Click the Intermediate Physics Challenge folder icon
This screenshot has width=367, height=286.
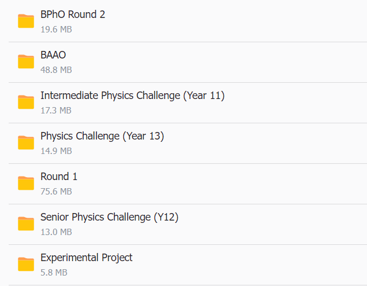pyautogui.click(x=26, y=102)
